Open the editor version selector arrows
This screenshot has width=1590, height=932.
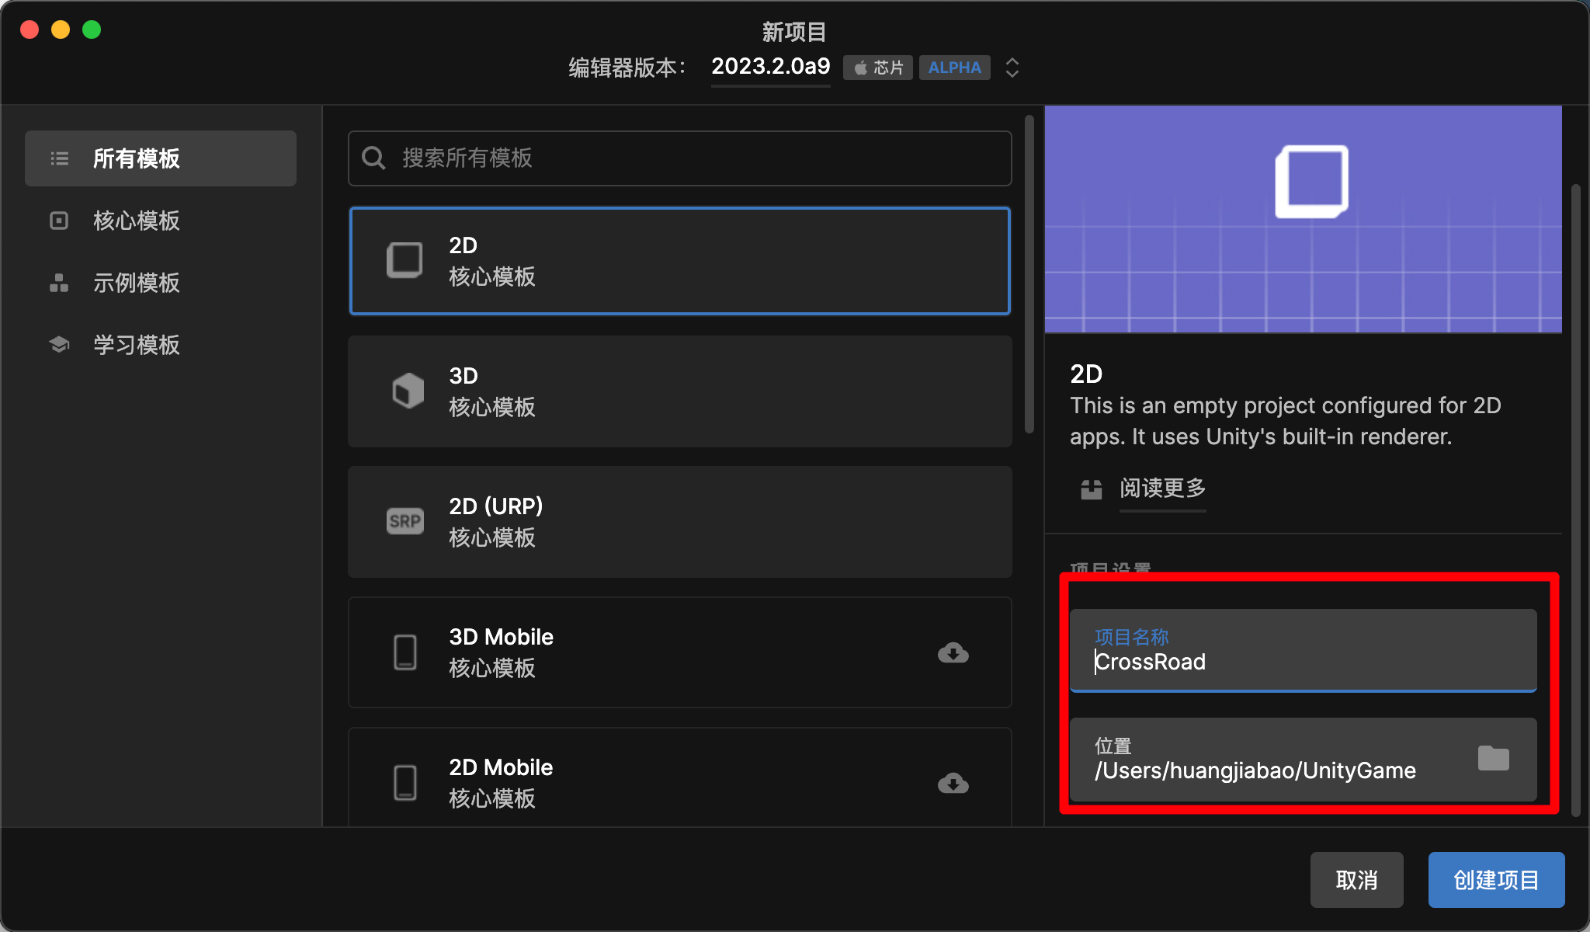[1012, 68]
